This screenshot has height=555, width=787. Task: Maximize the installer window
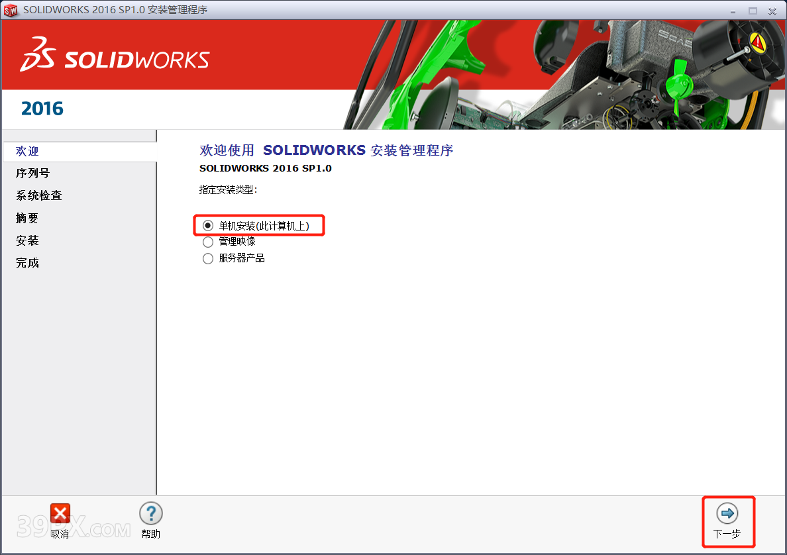(753, 11)
